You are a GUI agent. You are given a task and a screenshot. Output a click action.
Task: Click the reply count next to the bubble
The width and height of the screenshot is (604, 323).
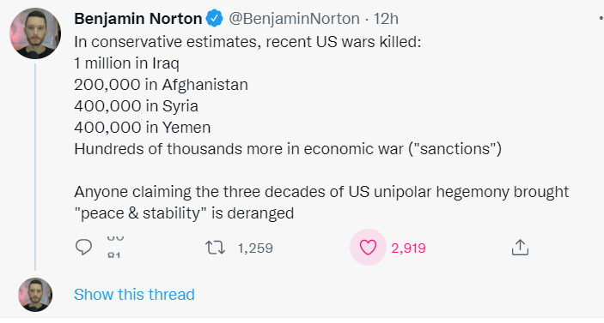point(115,248)
